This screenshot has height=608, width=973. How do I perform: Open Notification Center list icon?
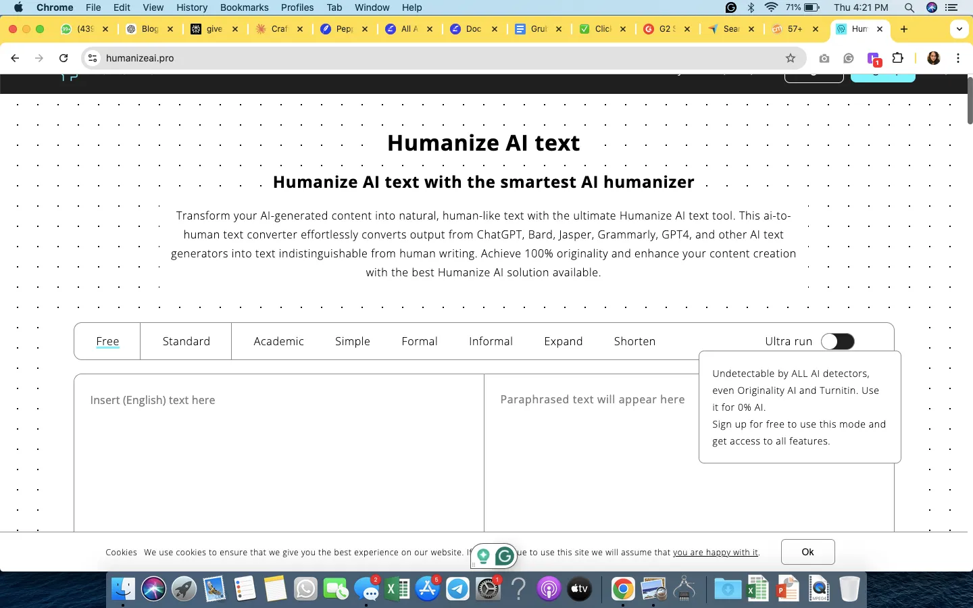tap(952, 7)
